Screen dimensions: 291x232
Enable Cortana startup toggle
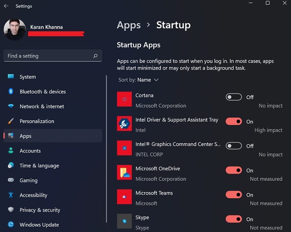[x=234, y=97]
